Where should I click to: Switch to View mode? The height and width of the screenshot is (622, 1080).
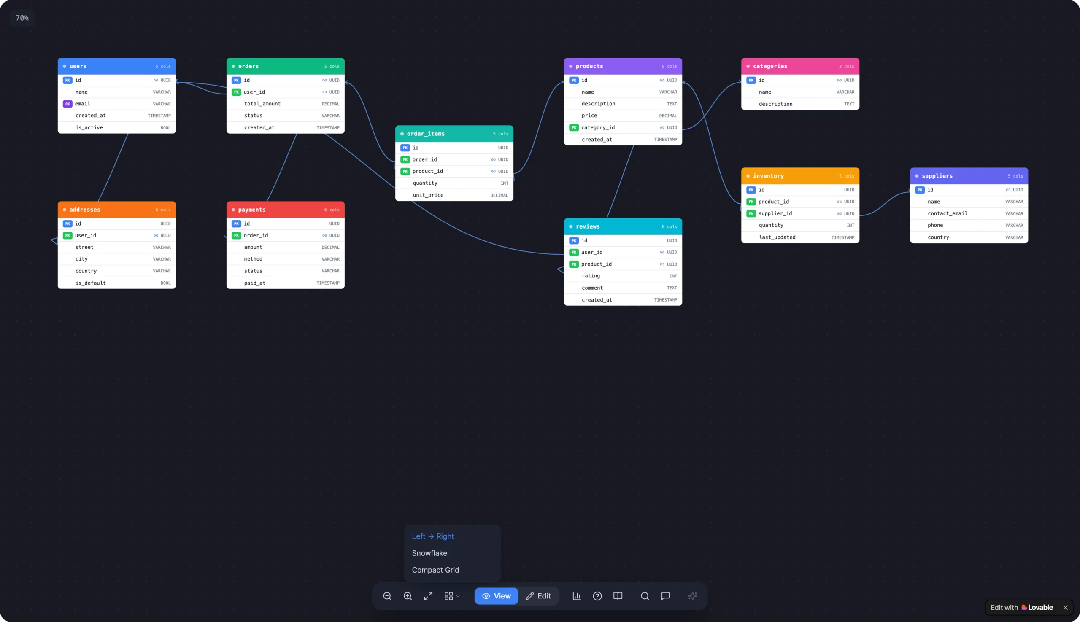coord(496,596)
